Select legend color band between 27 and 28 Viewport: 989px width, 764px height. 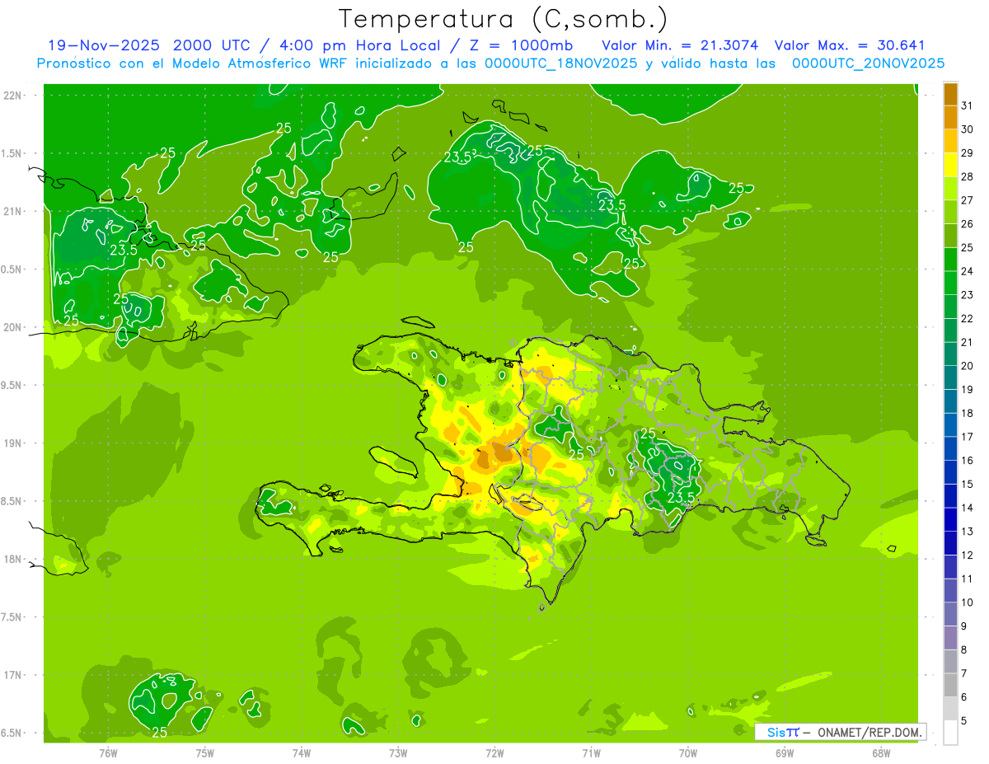[950, 188]
